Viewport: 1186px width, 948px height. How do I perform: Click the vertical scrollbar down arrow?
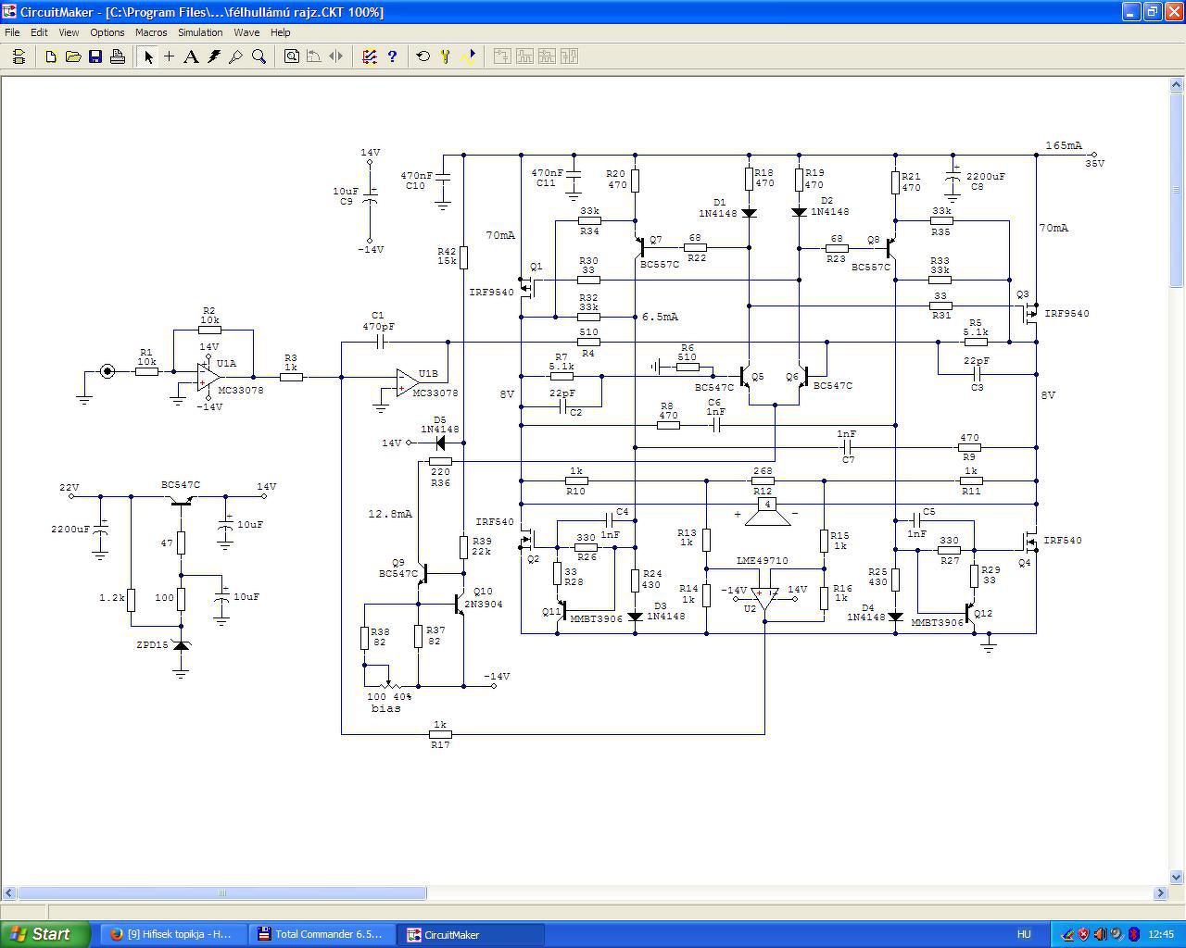(x=1177, y=877)
